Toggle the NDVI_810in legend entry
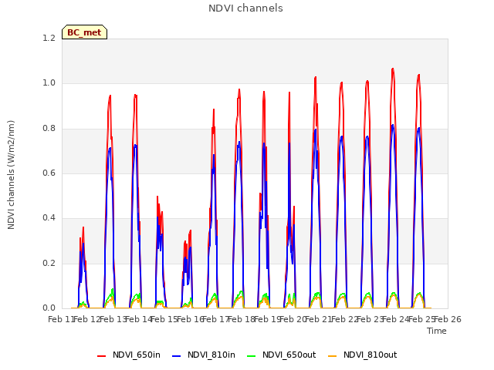This screenshot has width=494, height=370. point(204,355)
